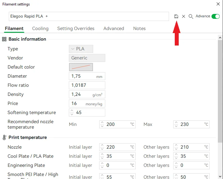
Task: Click the save preset floppy disk icon
Action: [x=176, y=16]
